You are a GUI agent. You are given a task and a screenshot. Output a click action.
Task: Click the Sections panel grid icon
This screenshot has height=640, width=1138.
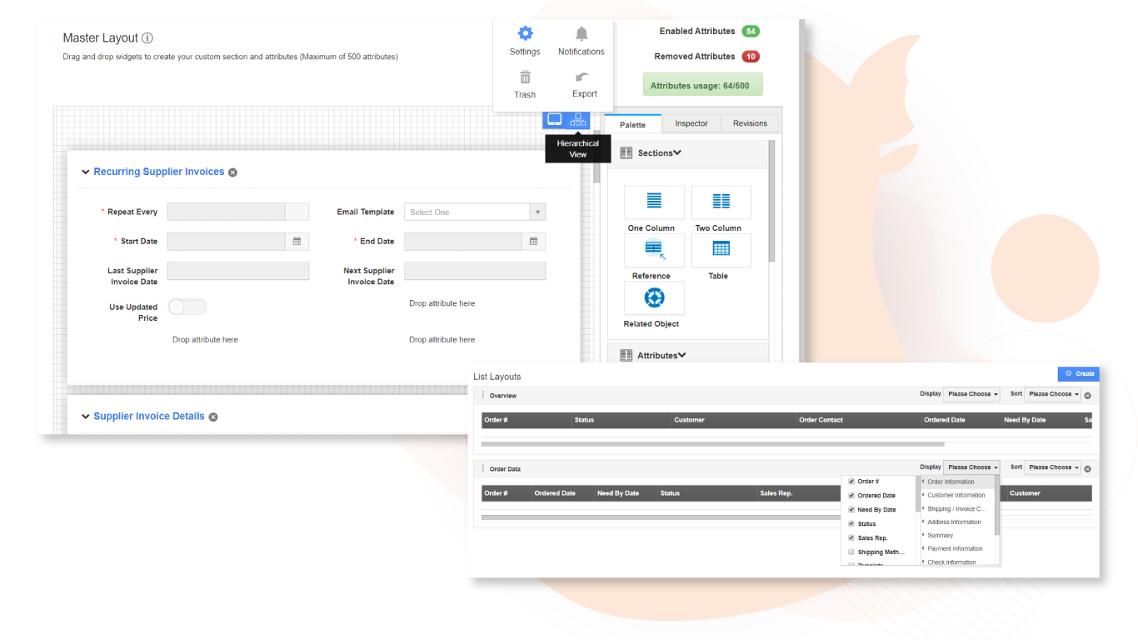click(x=626, y=153)
